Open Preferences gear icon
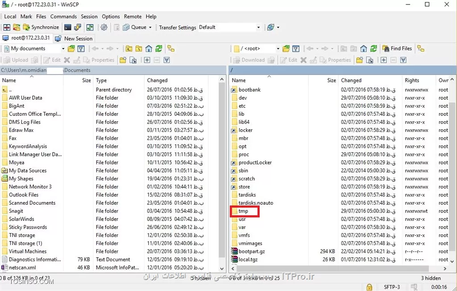457x291 pixels. click(x=104, y=27)
